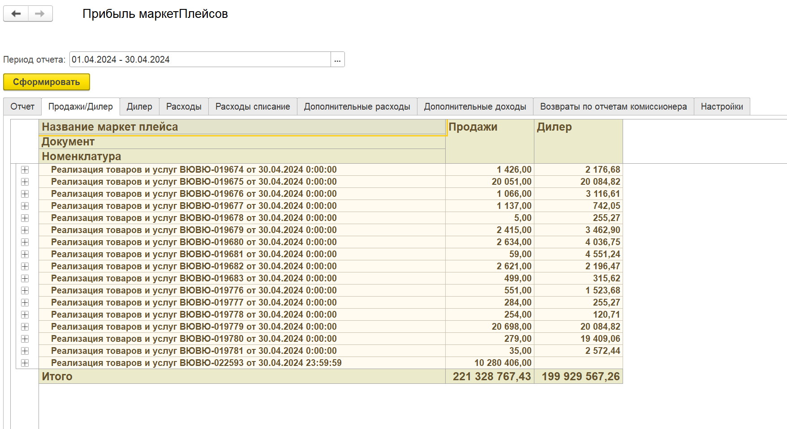Expand row for document ВЮВЮ-022593
Screen dimensions: 787x429
(25, 363)
